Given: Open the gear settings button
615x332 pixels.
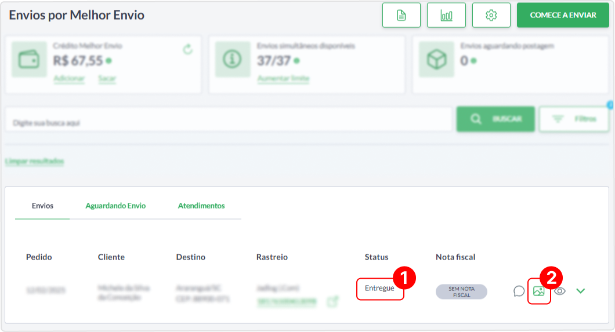Looking at the screenshot, I should [491, 15].
